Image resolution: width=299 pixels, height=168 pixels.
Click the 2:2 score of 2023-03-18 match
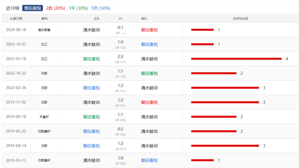(120, 56)
